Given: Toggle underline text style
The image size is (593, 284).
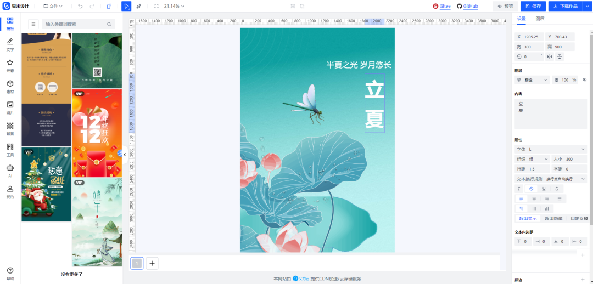Looking at the screenshot, I should 544,189.
